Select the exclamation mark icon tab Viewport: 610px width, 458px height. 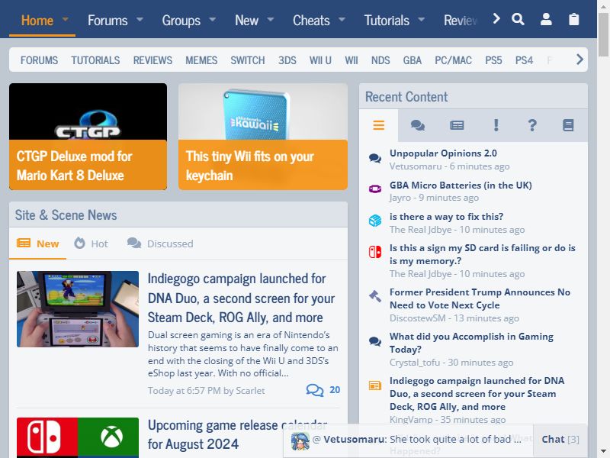(496, 125)
